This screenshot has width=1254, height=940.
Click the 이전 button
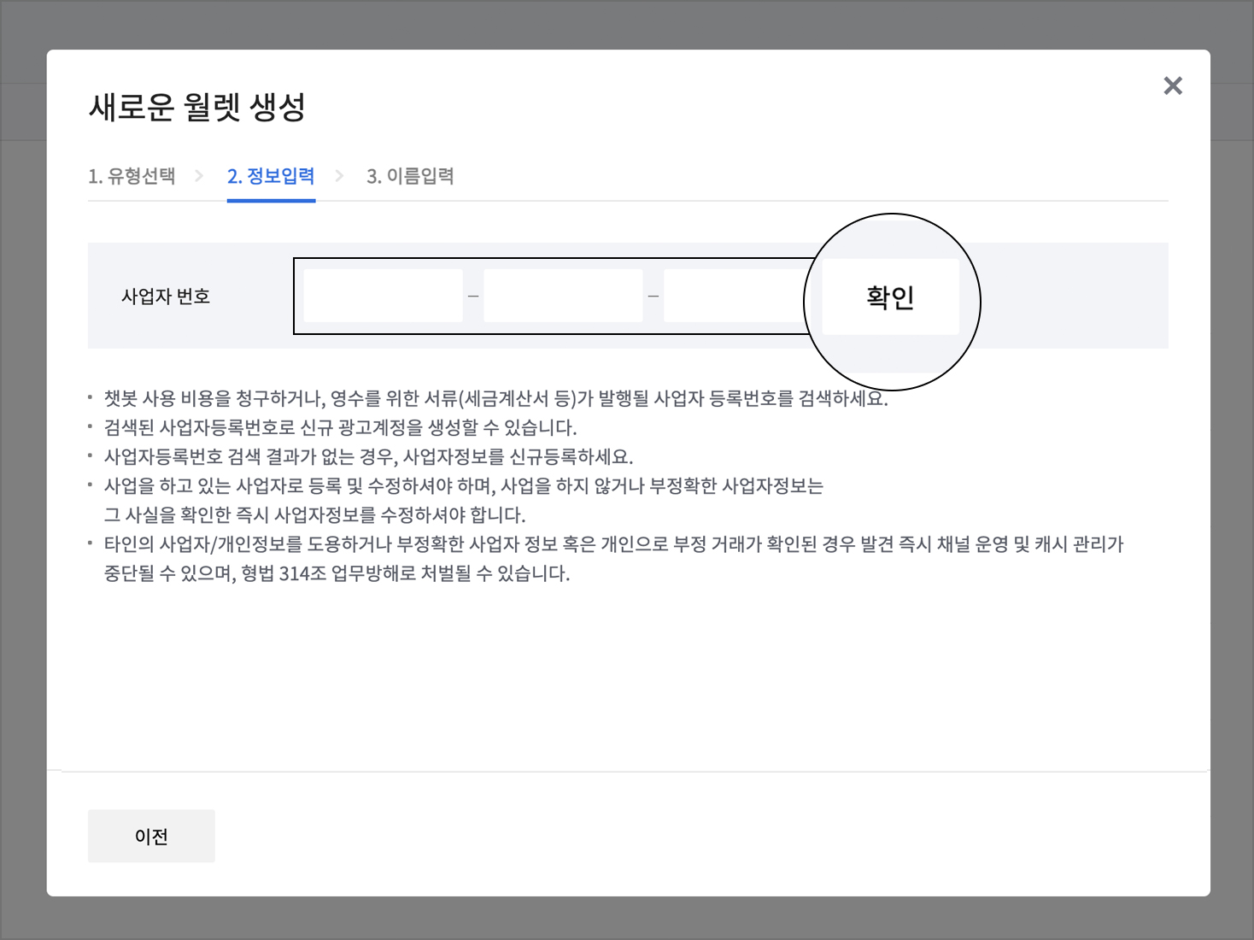151,836
